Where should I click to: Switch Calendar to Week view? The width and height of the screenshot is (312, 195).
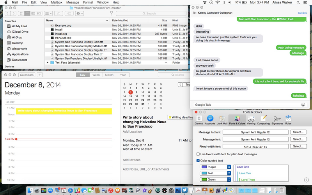click(x=96, y=75)
